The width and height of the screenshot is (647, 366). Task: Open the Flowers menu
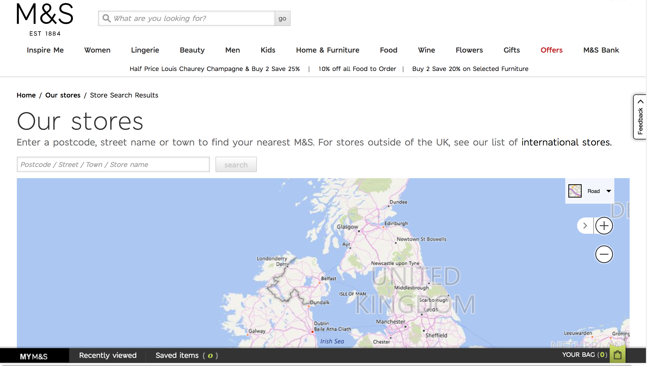point(469,50)
